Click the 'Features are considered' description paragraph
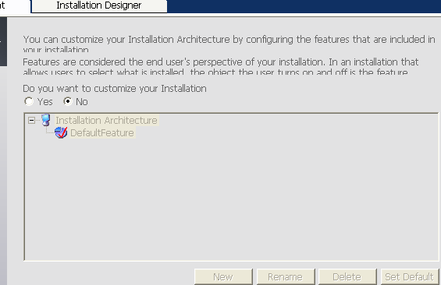This screenshot has height=285, width=441. pyautogui.click(x=221, y=66)
